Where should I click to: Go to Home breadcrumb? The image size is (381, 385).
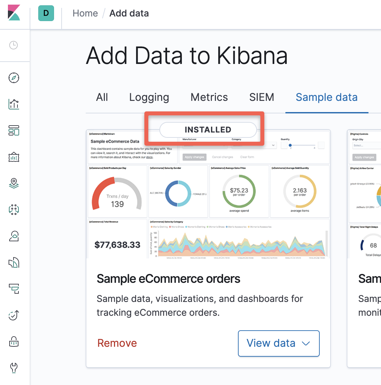(x=85, y=13)
